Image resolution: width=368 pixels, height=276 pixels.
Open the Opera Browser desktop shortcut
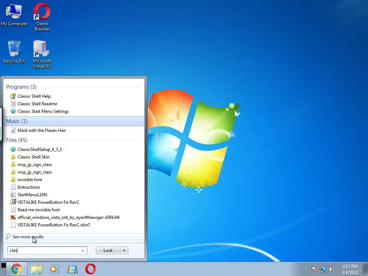[42, 17]
